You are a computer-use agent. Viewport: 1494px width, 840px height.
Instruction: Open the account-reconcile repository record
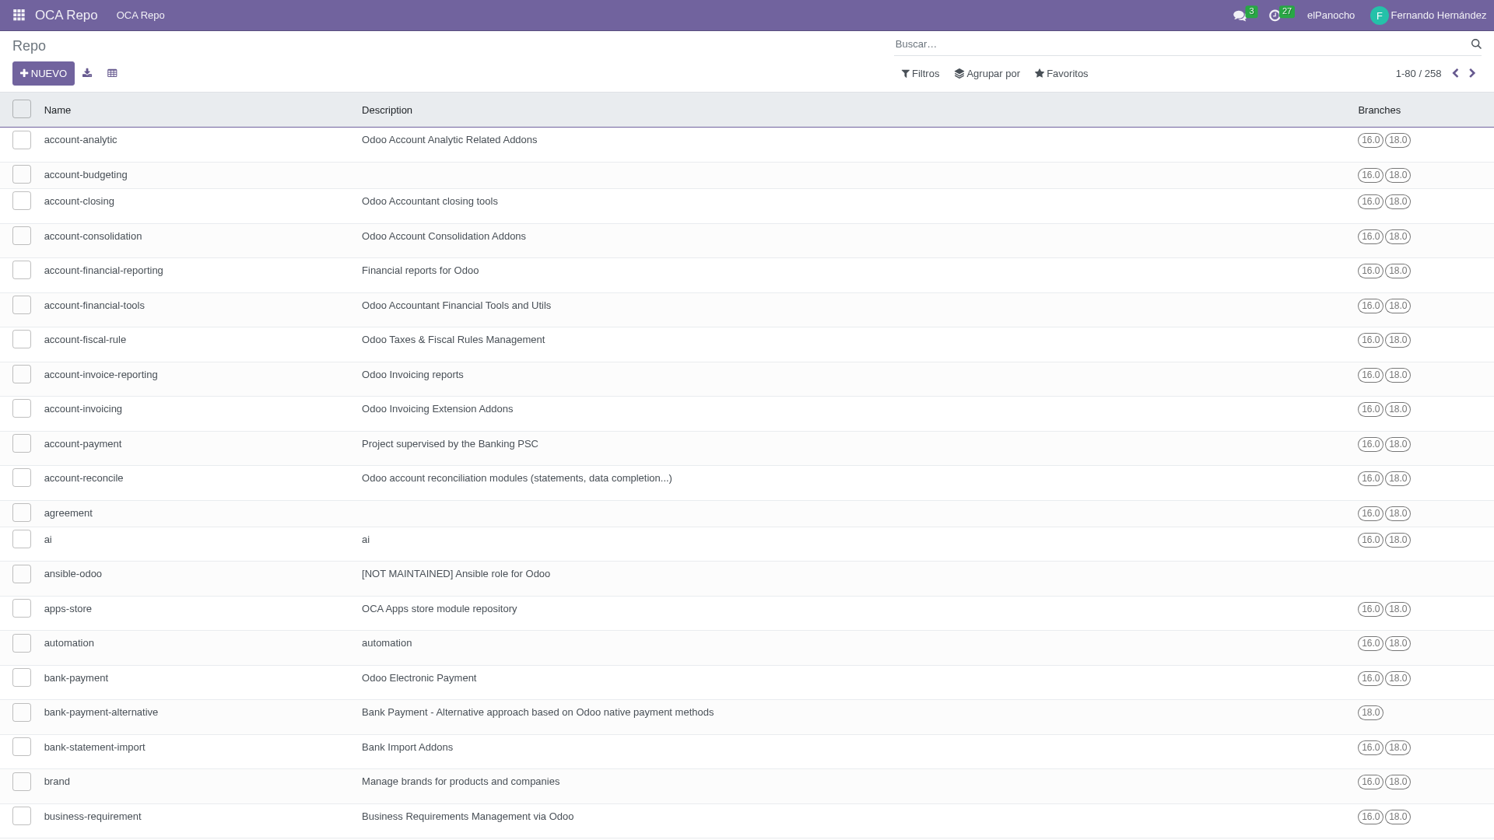pos(83,478)
